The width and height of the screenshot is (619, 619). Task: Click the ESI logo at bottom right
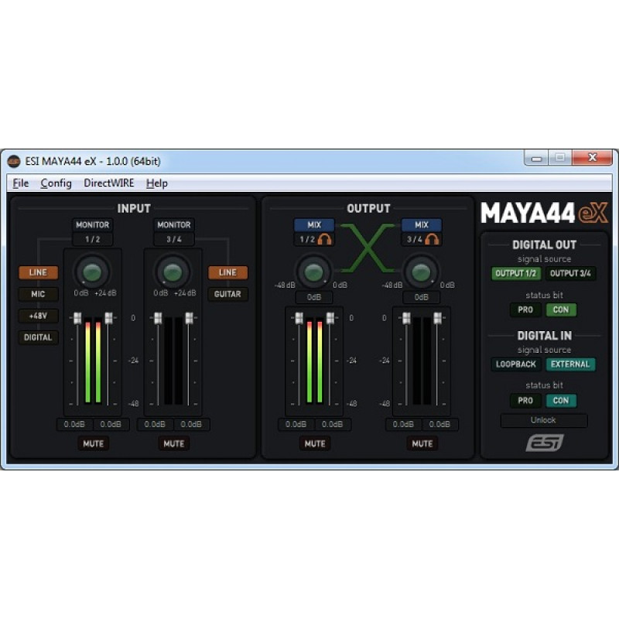[x=545, y=443]
